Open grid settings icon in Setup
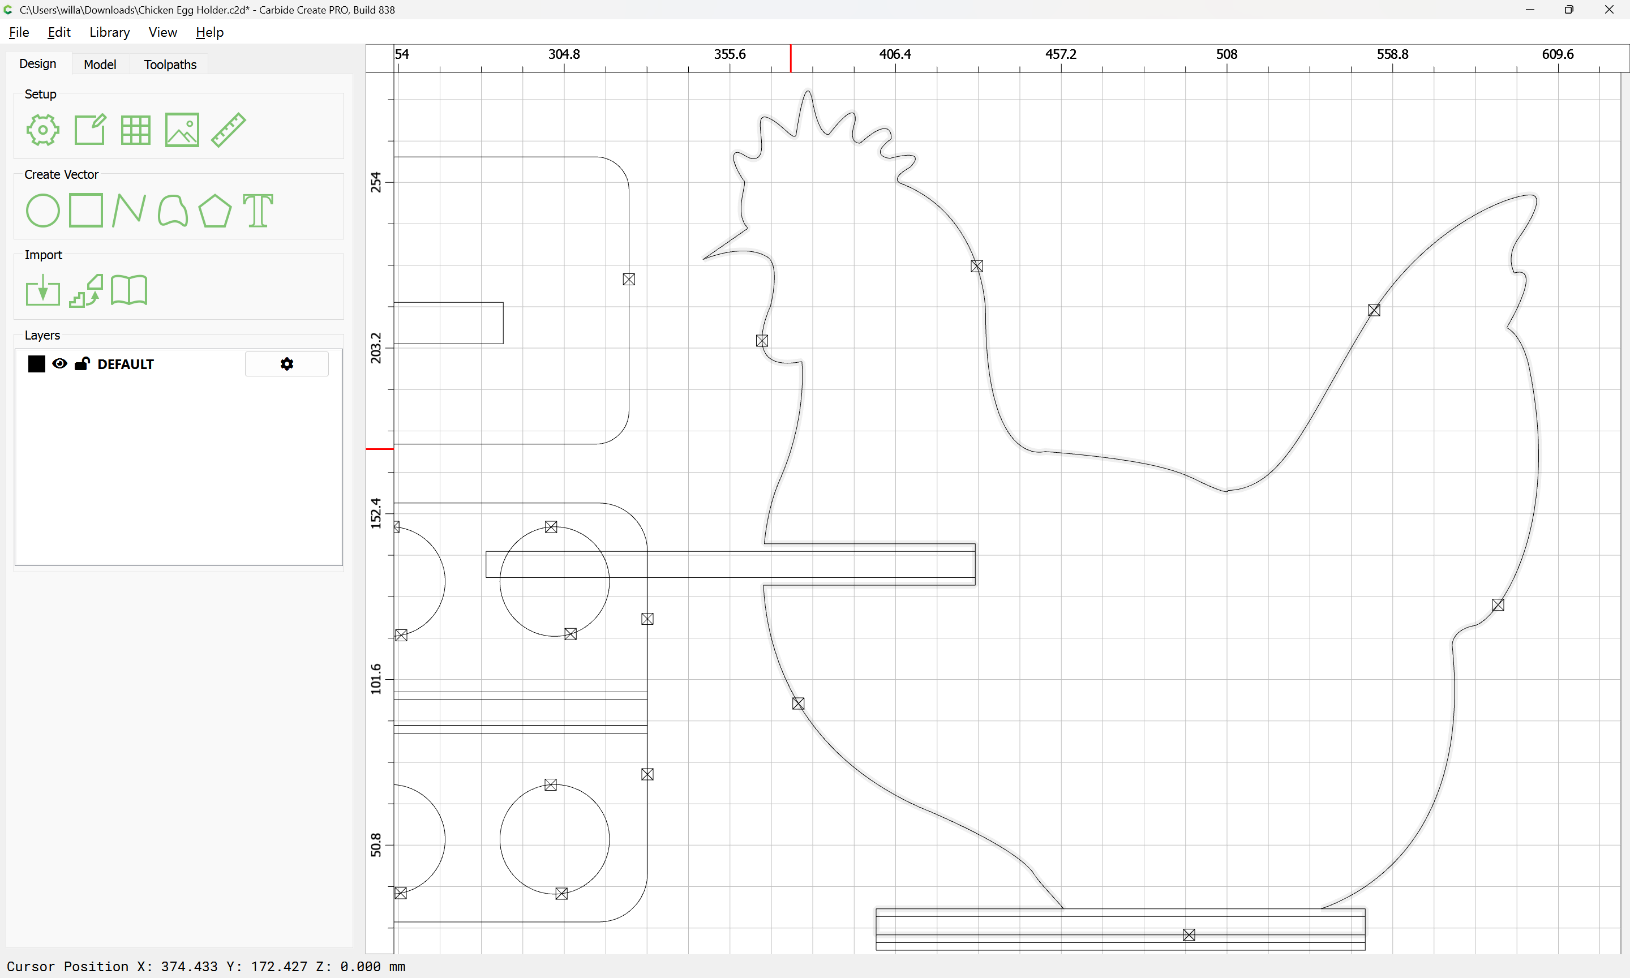This screenshot has width=1630, height=978. [x=136, y=130]
